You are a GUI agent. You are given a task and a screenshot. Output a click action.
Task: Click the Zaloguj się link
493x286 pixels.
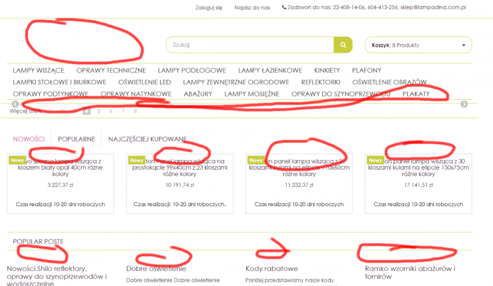tap(209, 7)
